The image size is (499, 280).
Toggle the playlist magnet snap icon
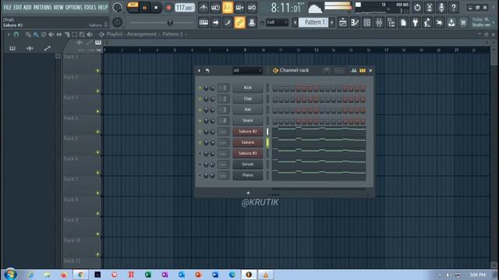(16, 34)
